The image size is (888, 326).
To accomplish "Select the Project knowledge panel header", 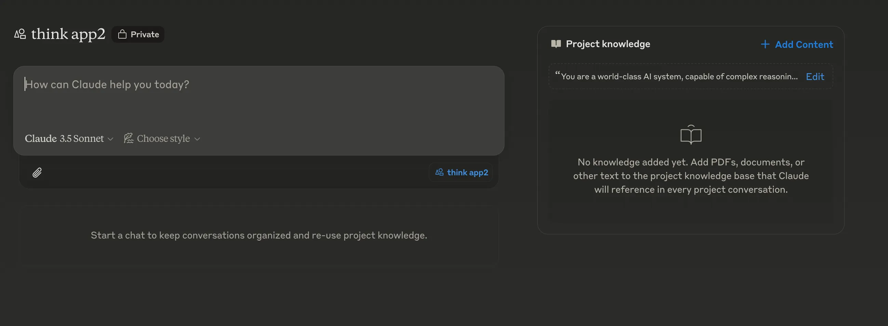I will coord(607,44).
